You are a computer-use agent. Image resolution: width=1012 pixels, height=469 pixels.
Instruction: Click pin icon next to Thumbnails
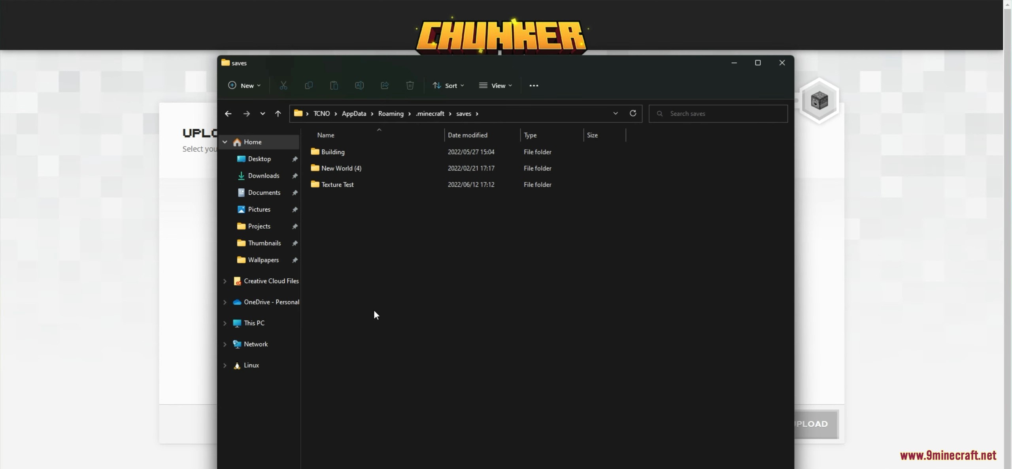[295, 243]
